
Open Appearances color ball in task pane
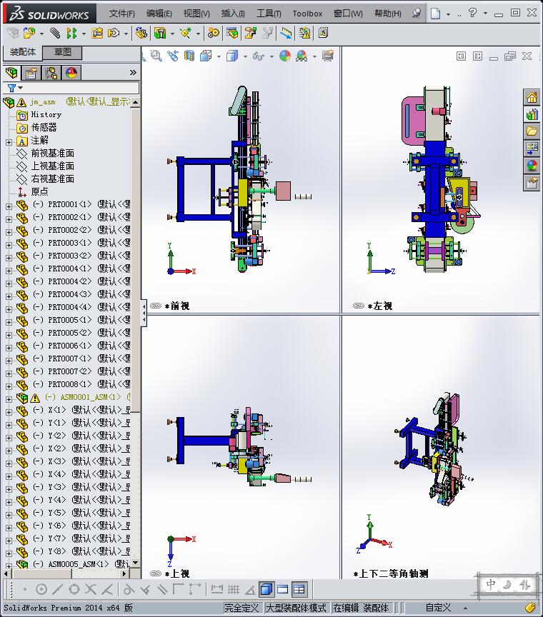click(532, 166)
